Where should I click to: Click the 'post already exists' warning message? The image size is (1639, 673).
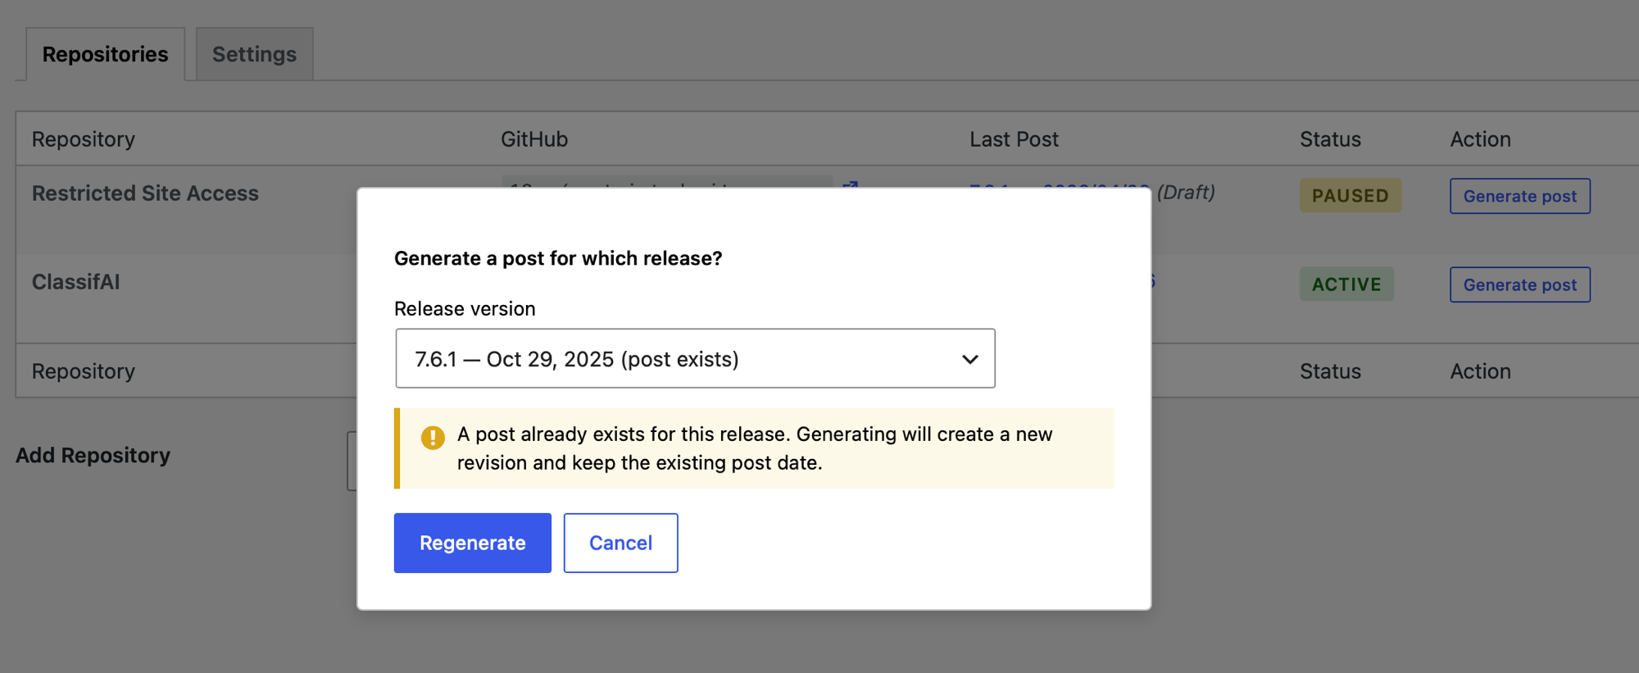pyautogui.click(x=755, y=448)
